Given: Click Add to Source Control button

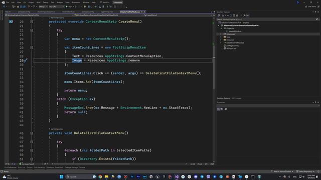Looking at the screenshot, I should (x=282, y=171).
